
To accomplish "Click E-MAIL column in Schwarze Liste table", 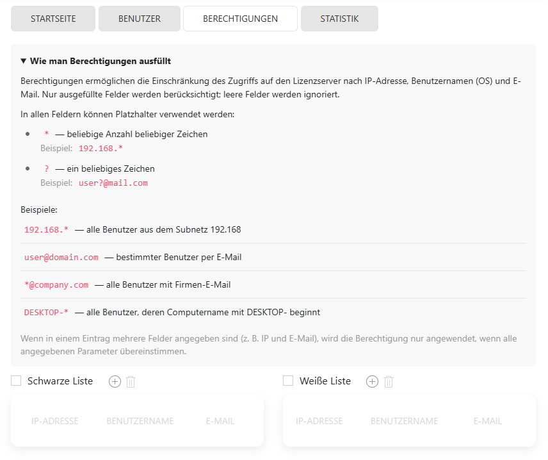I will point(220,421).
